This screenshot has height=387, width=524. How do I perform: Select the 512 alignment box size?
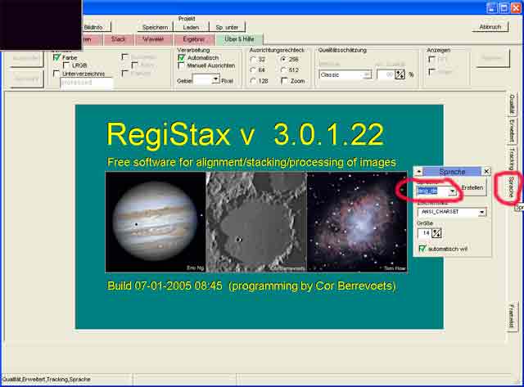pos(284,70)
